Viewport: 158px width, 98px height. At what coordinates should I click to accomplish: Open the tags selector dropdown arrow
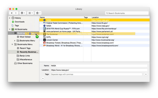[x=146, y=74]
